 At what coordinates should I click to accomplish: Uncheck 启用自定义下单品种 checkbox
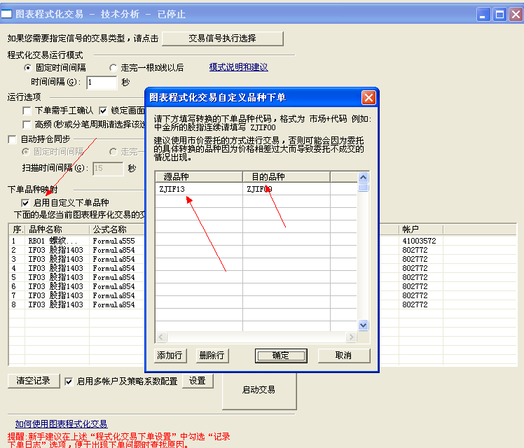26,203
